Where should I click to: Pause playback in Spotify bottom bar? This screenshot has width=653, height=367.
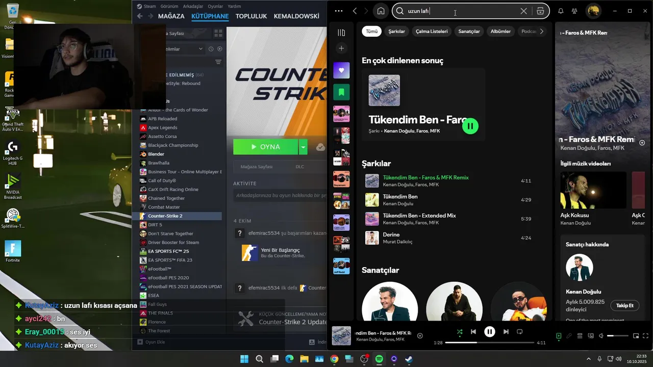pyautogui.click(x=490, y=332)
